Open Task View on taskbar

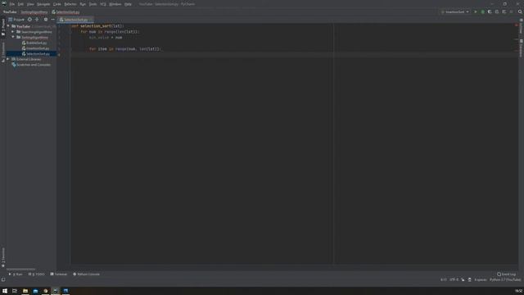15,291
